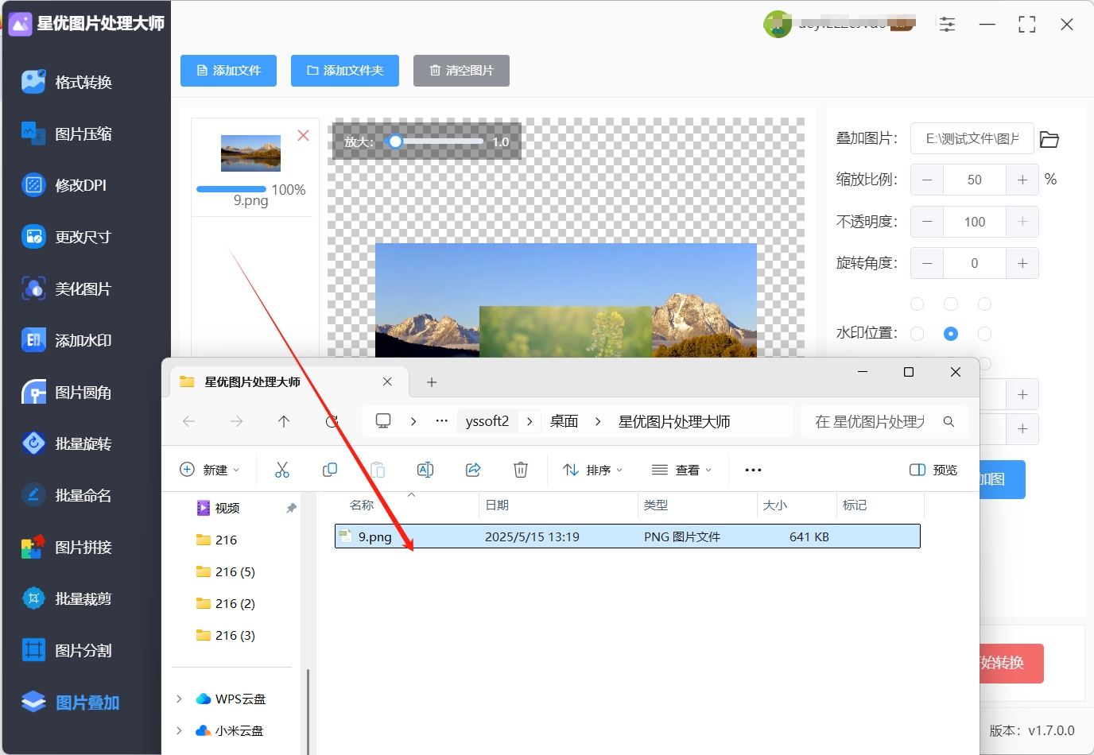Select middle-left watermark position radio
Image resolution: width=1094 pixels, height=755 pixels.
click(917, 334)
